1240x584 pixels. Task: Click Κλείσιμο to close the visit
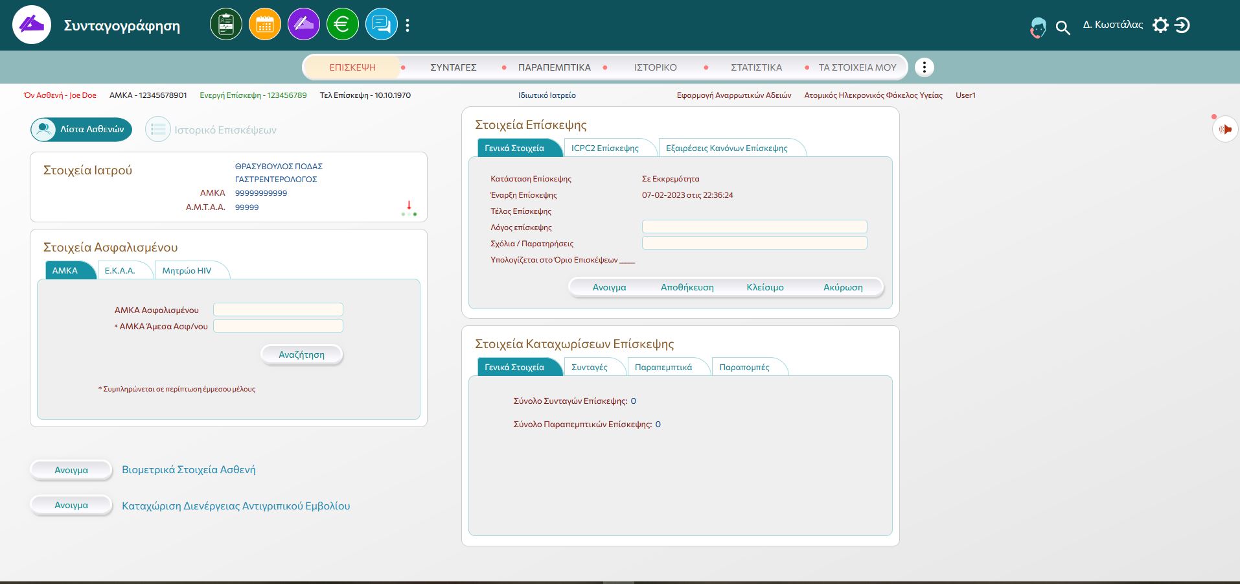pyautogui.click(x=765, y=288)
